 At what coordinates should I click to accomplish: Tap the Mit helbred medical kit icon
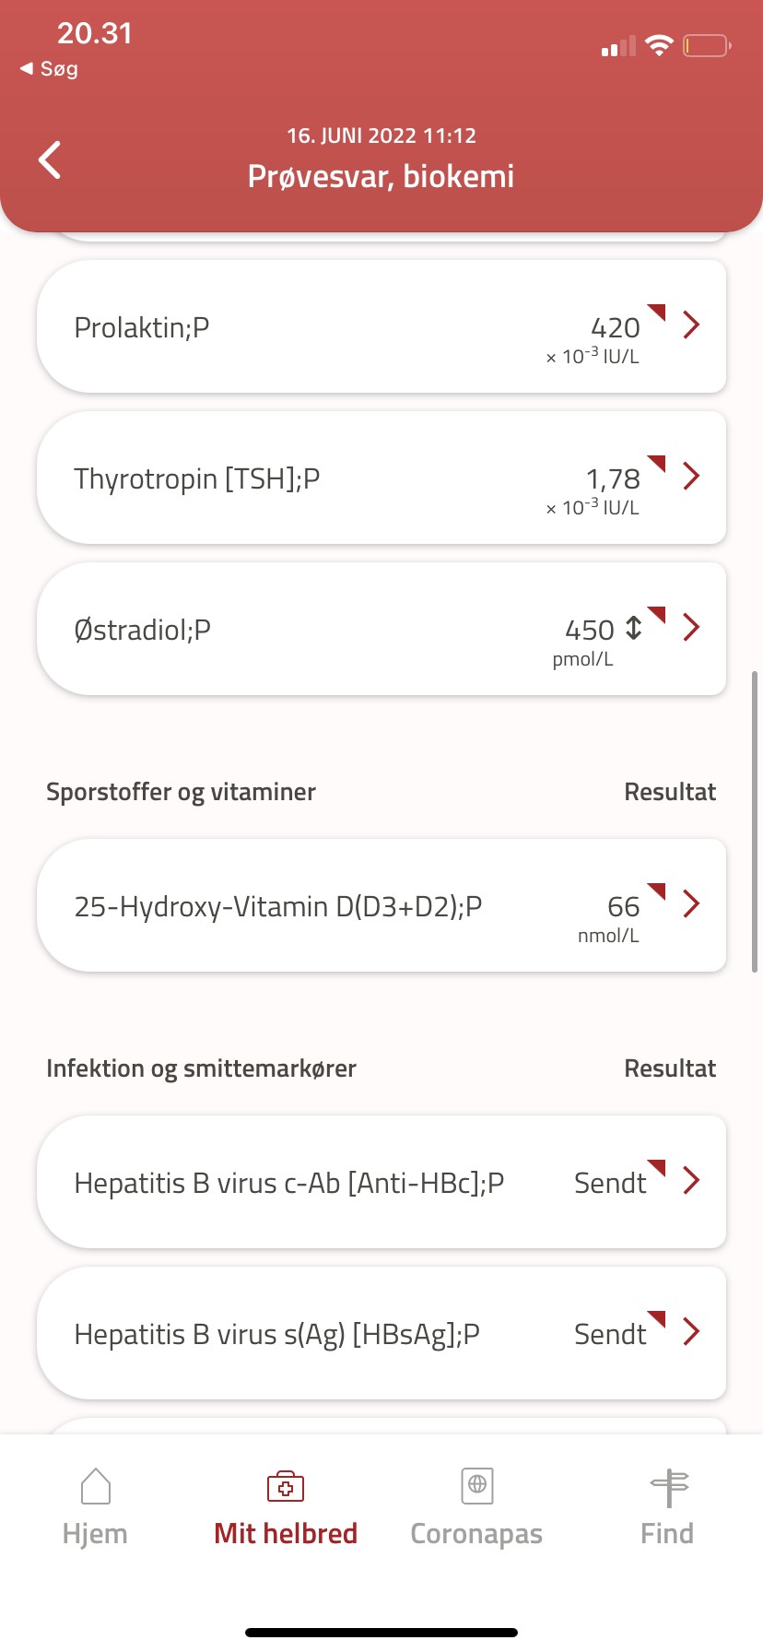pyautogui.click(x=286, y=1485)
